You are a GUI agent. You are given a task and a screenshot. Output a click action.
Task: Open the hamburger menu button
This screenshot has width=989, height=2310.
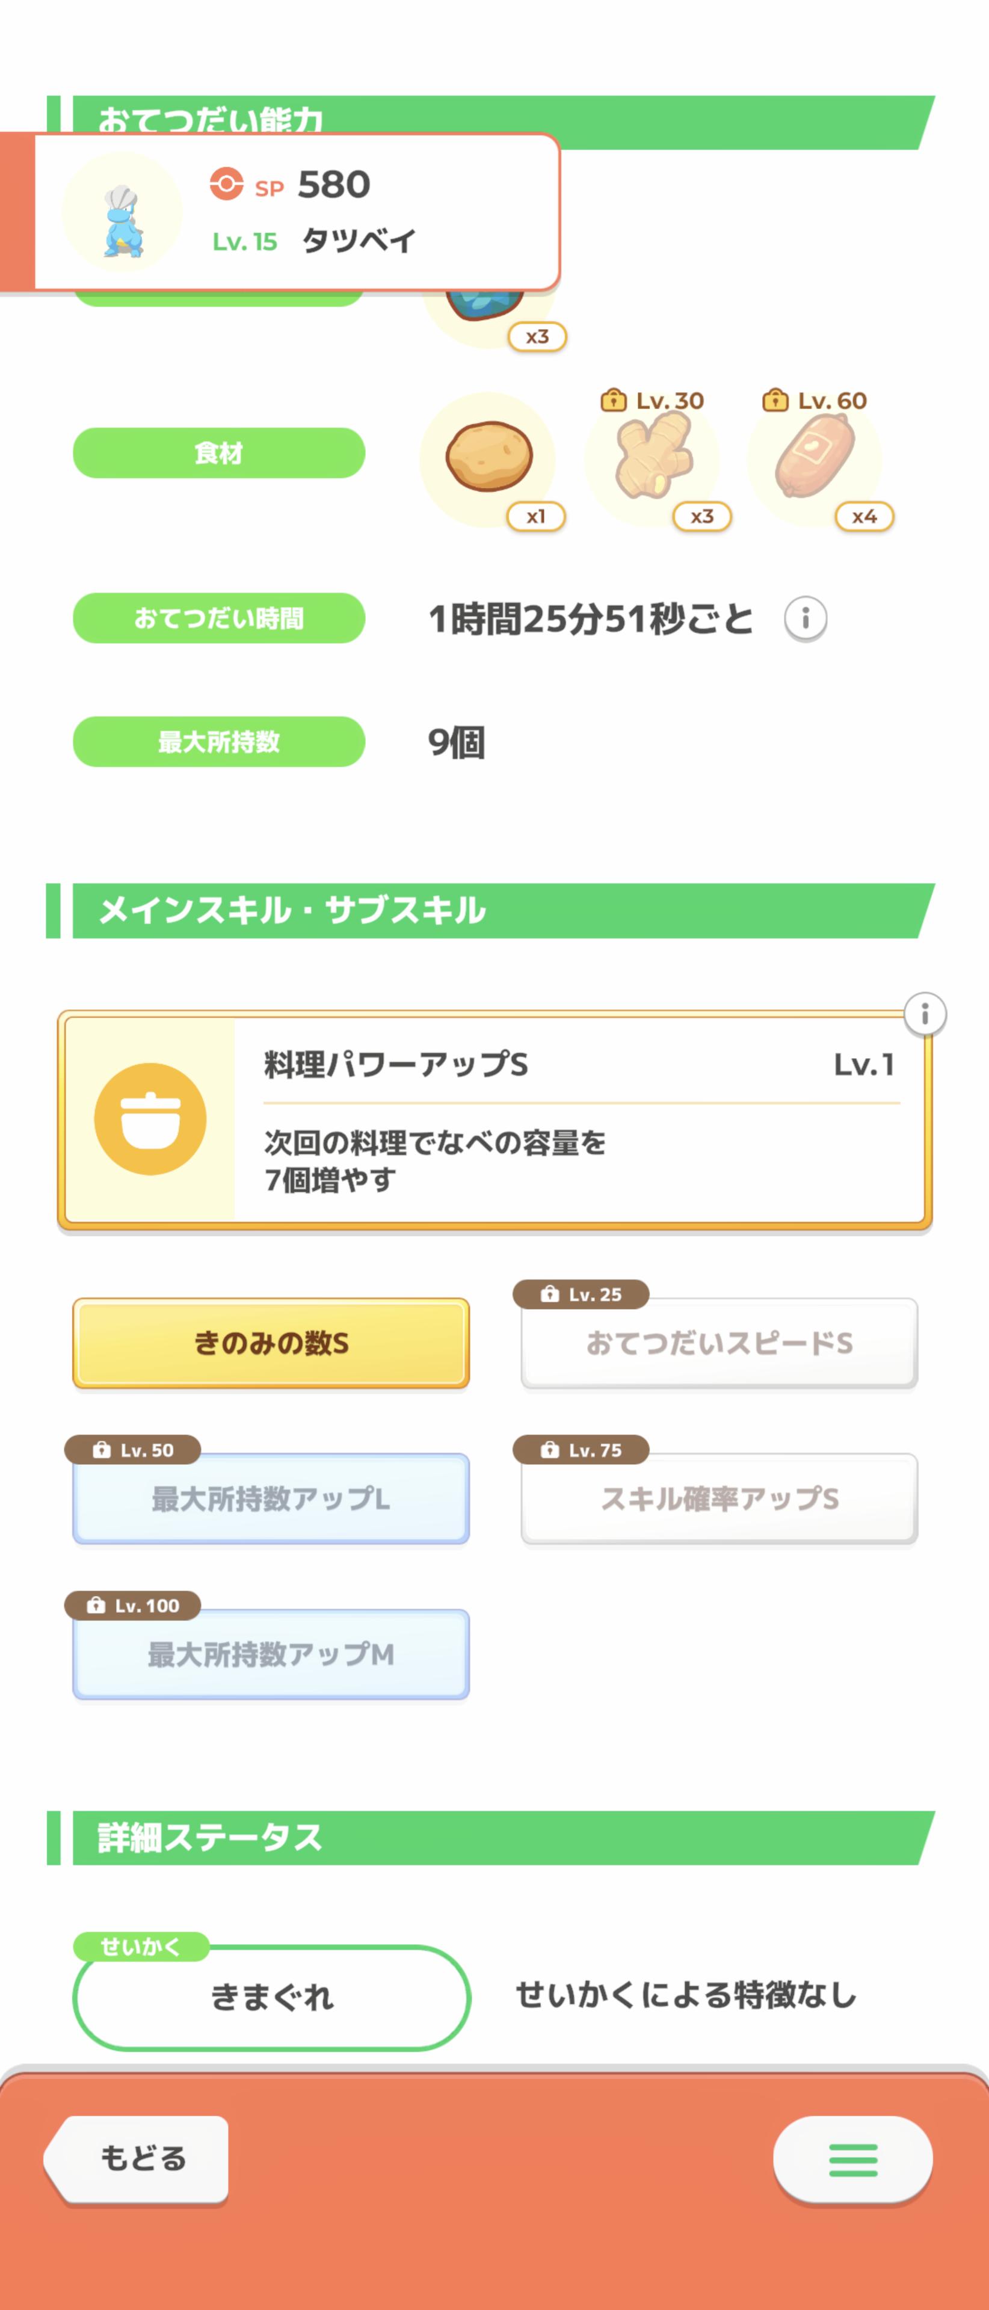852,2160
